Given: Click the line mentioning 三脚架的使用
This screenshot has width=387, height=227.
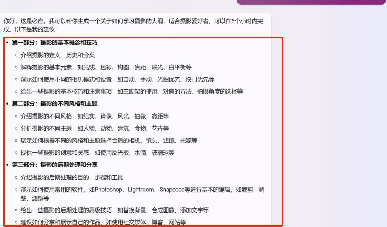Looking at the screenshot, I should [131, 91].
